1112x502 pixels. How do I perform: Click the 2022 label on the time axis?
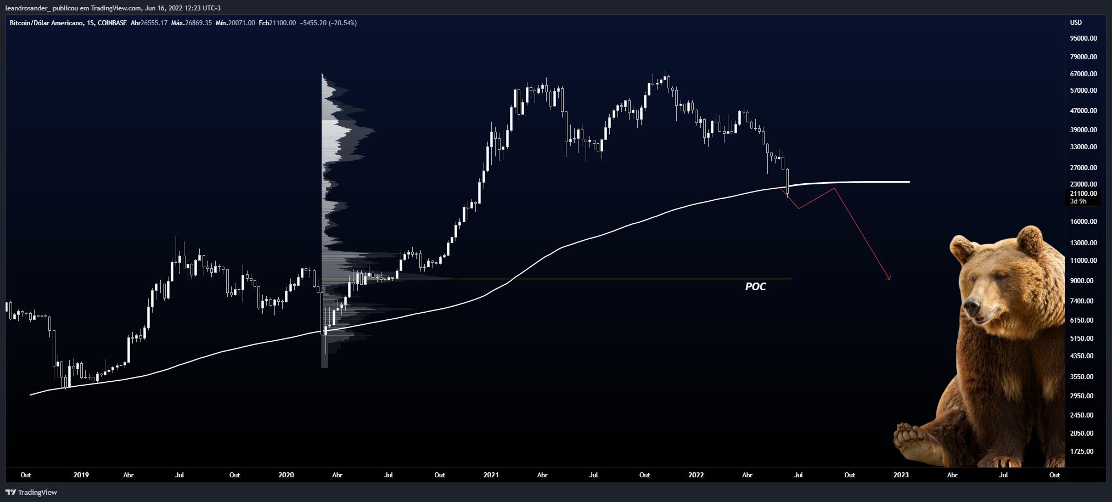696,475
